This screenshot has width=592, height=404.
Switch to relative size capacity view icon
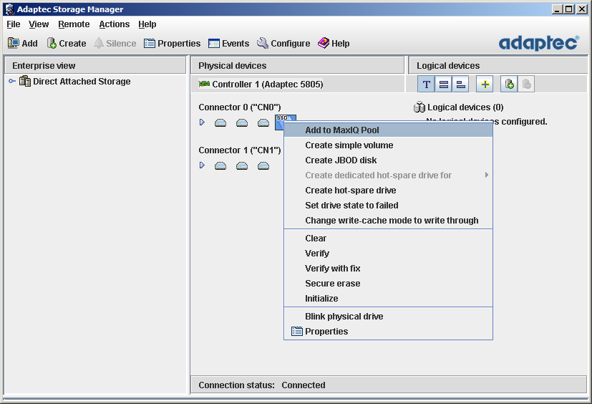point(460,85)
